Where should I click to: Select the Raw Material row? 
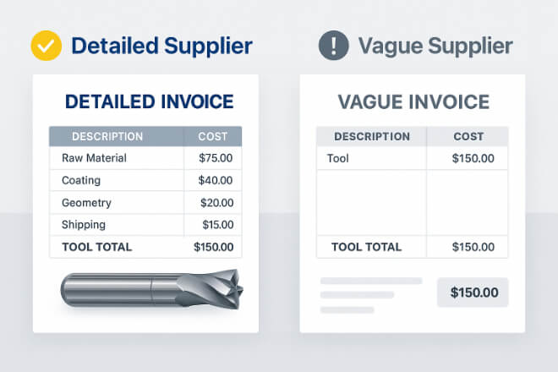coord(145,158)
